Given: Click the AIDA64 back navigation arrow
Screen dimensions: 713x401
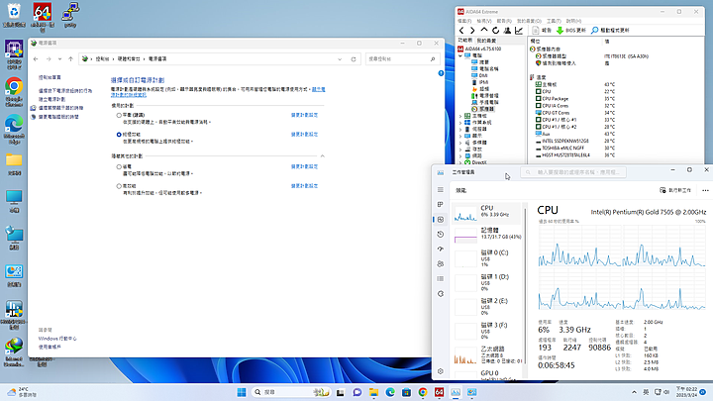Looking at the screenshot, I should (461, 31).
